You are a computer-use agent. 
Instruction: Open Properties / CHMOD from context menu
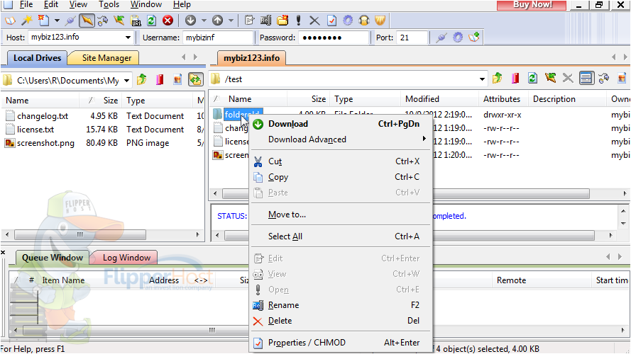(341, 343)
